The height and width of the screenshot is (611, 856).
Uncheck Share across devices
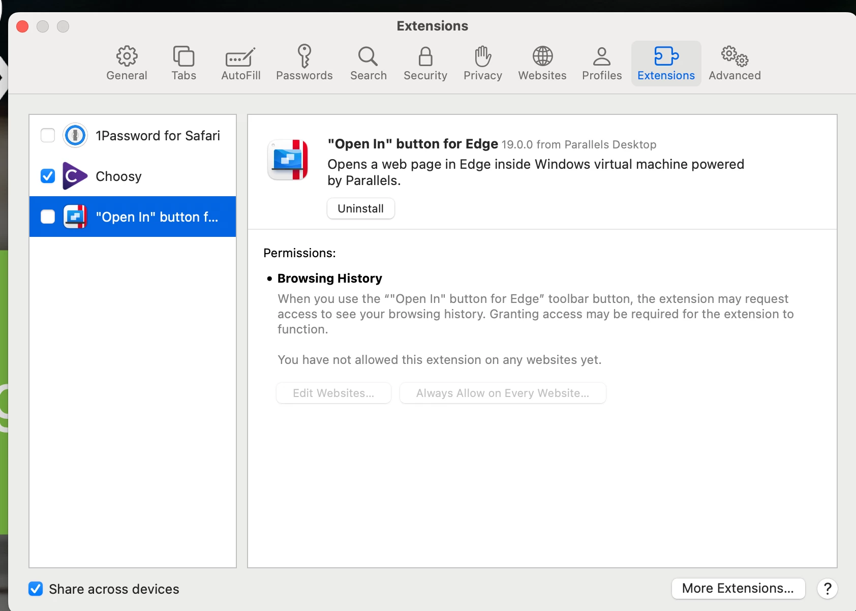pyautogui.click(x=36, y=589)
